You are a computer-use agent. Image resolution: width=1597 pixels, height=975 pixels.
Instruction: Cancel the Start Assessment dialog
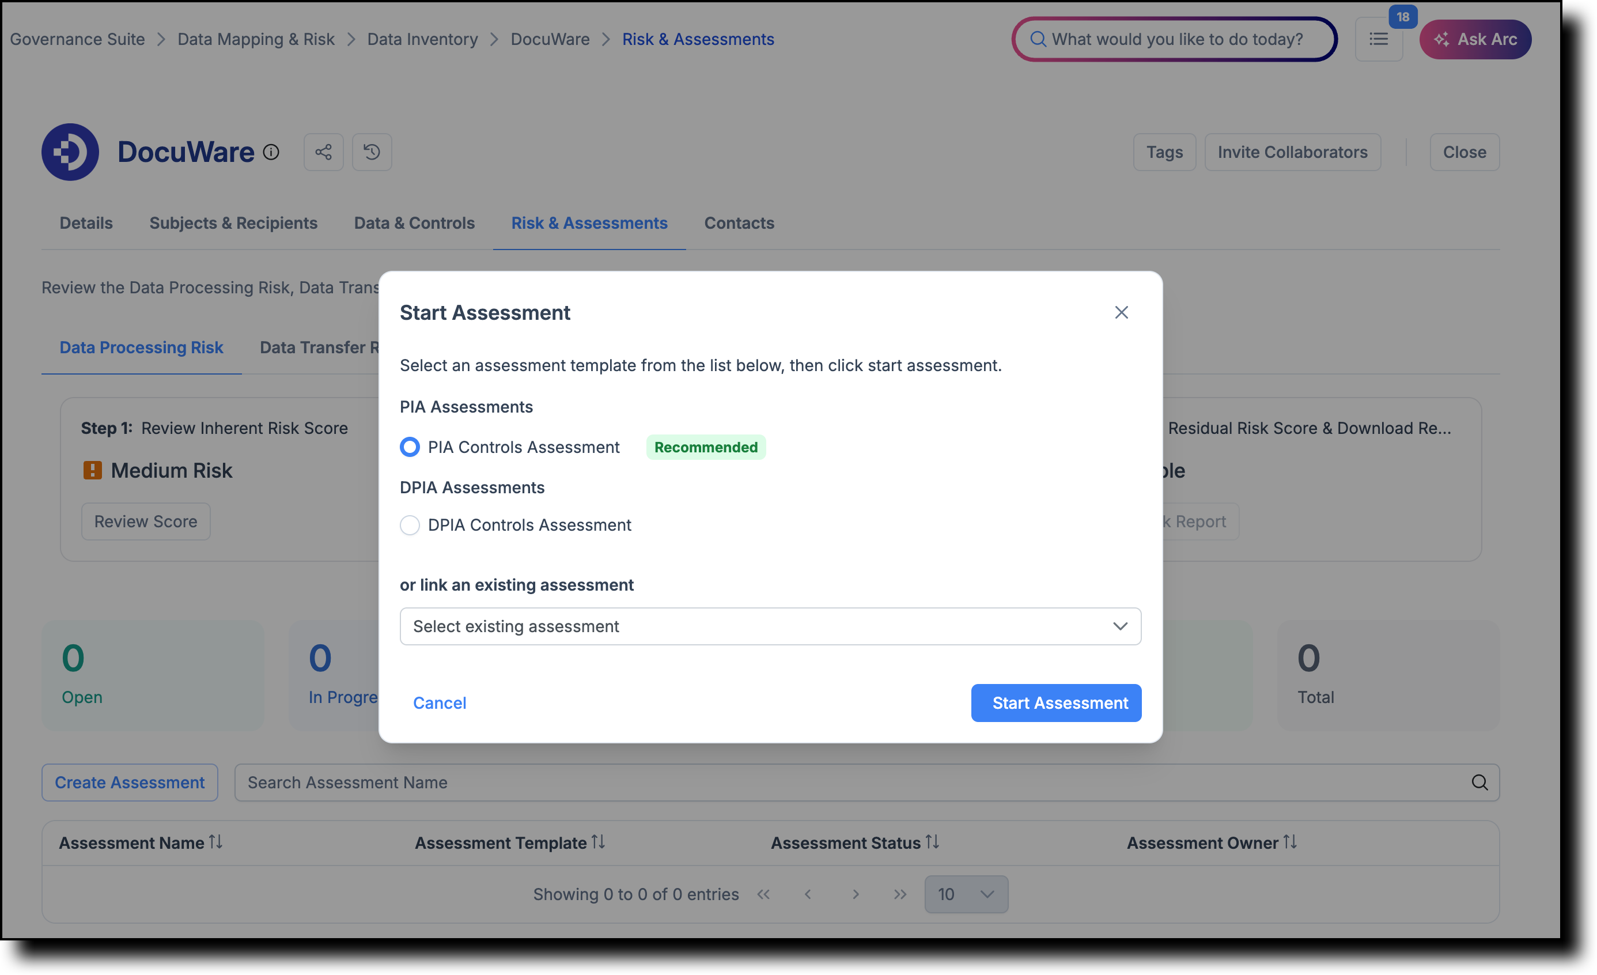[x=440, y=703]
